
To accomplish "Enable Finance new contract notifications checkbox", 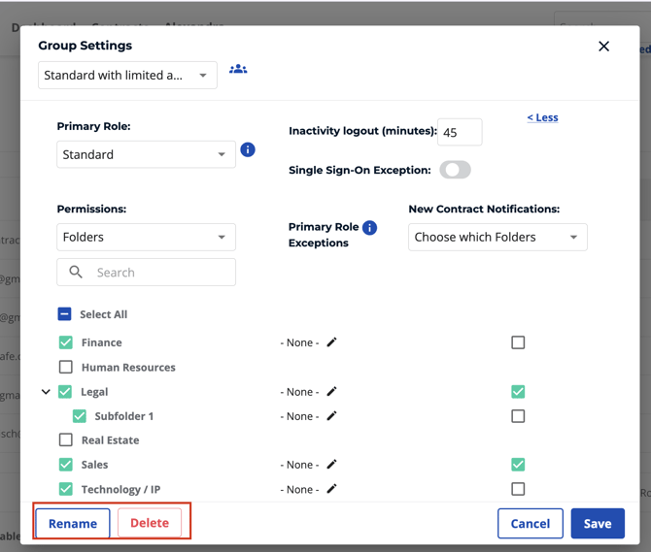I will coord(518,342).
